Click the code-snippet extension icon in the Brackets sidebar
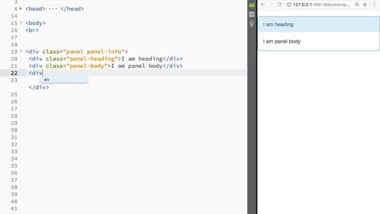 pos(252,14)
